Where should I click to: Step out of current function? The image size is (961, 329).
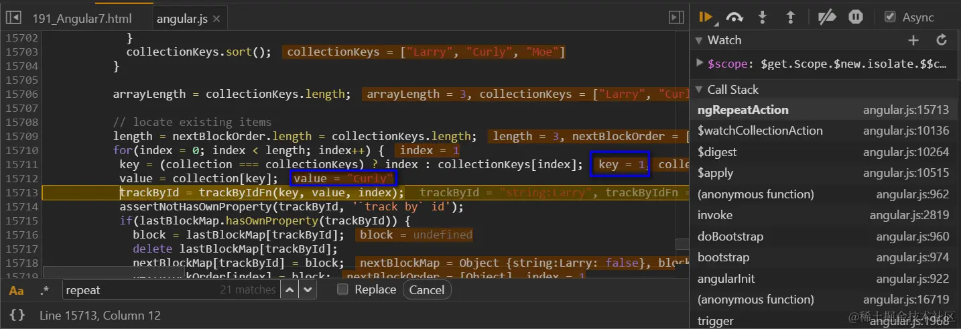coord(790,17)
